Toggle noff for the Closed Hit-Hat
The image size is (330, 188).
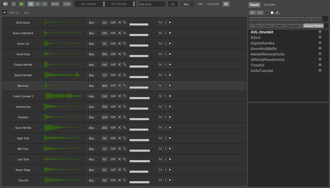tap(113, 64)
